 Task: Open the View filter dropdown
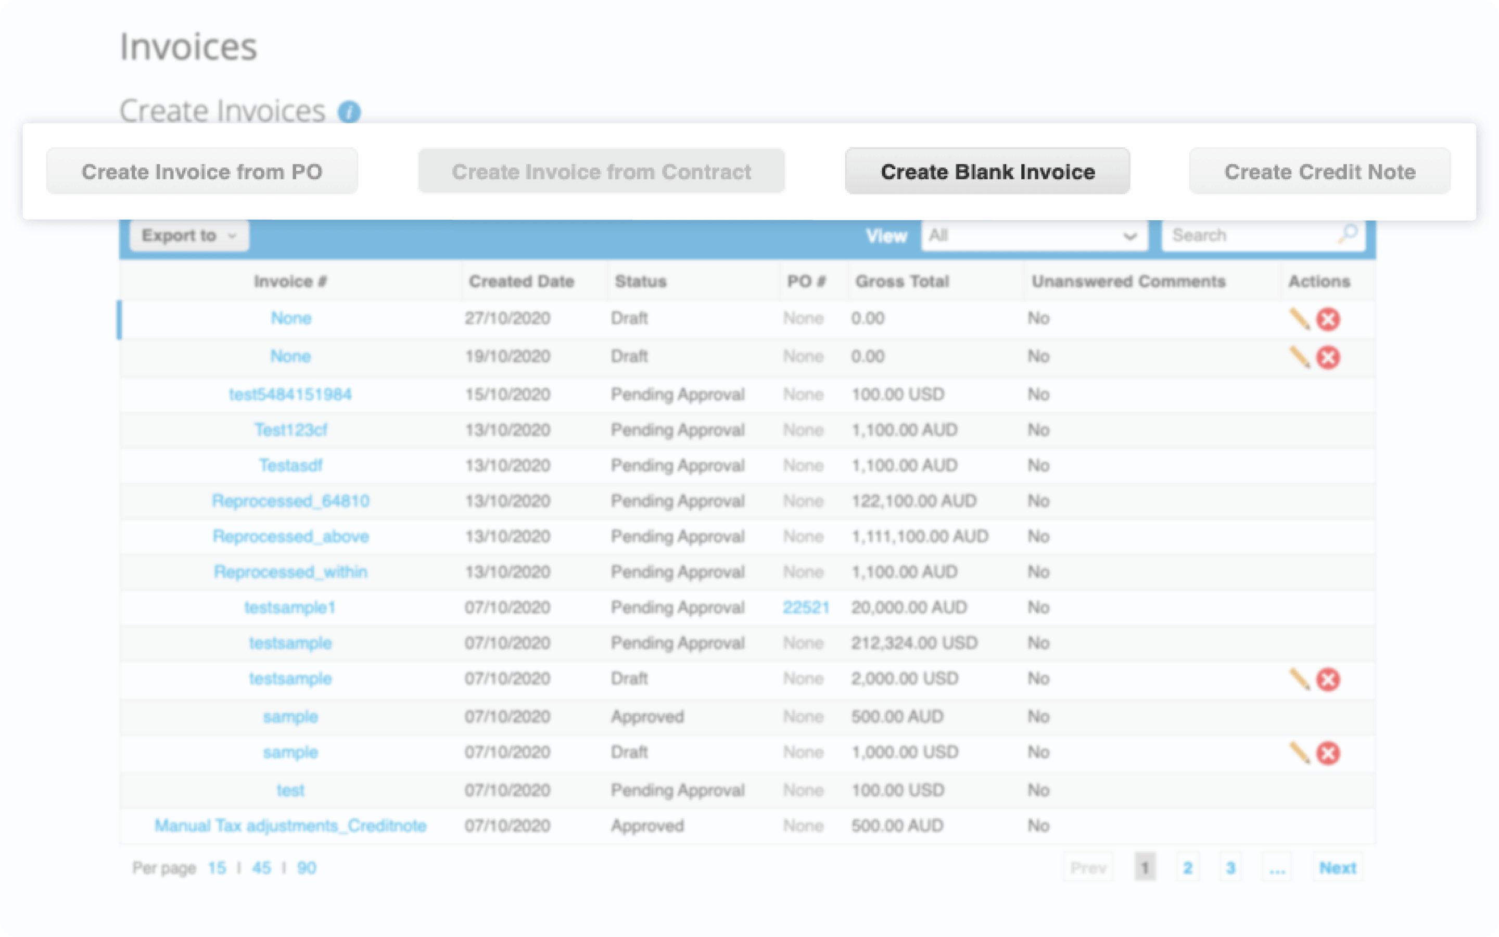[1033, 235]
